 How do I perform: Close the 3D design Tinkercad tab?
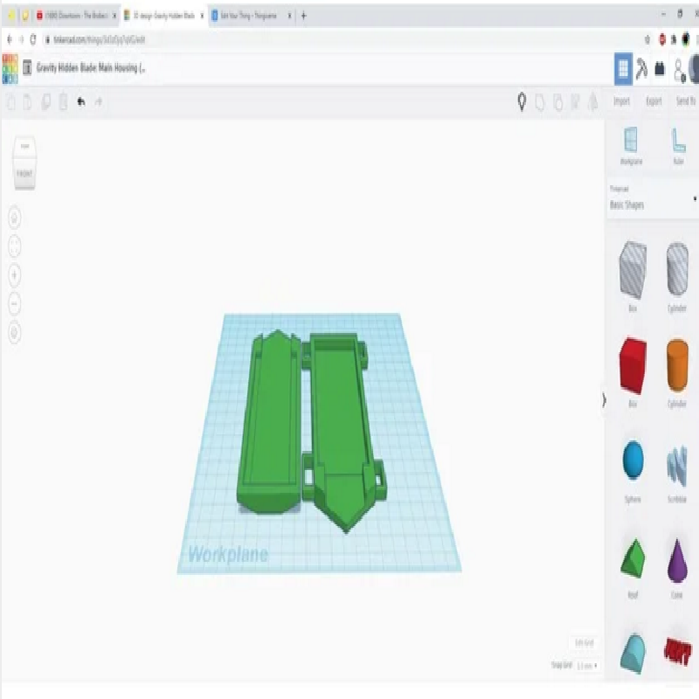tap(202, 16)
